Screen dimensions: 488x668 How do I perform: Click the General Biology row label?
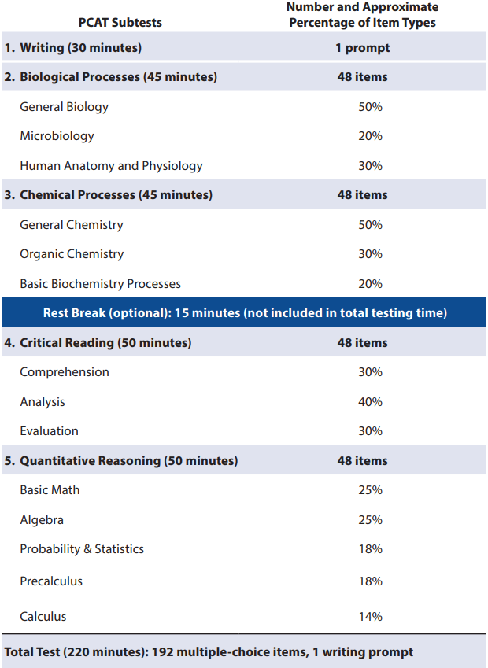[64, 106]
